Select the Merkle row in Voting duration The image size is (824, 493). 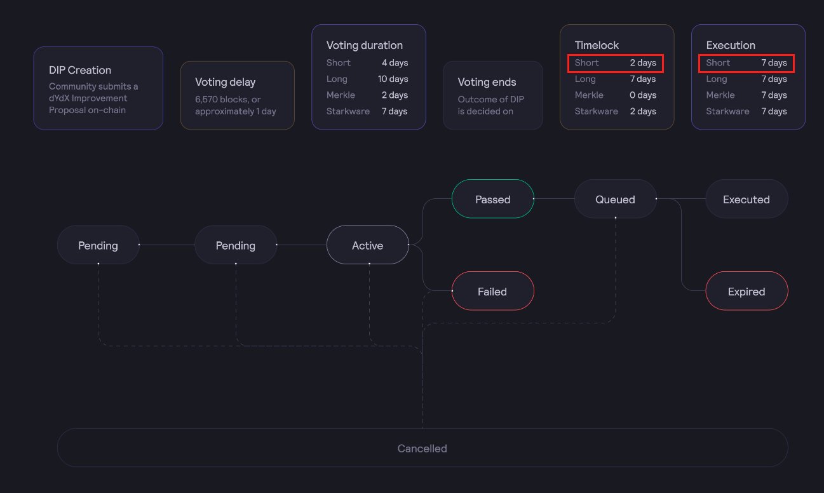pyautogui.click(x=368, y=95)
